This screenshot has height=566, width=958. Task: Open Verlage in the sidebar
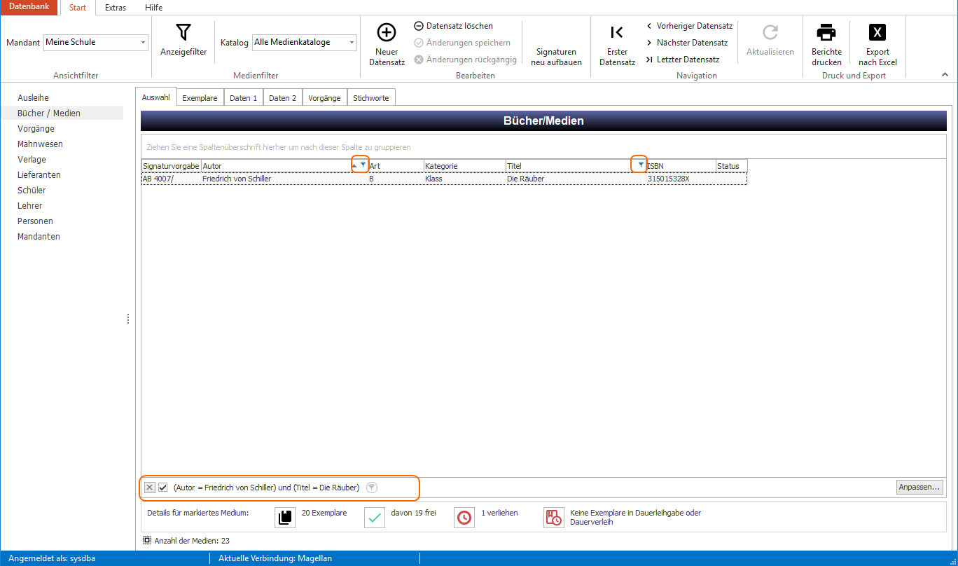[x=32, y=159]
